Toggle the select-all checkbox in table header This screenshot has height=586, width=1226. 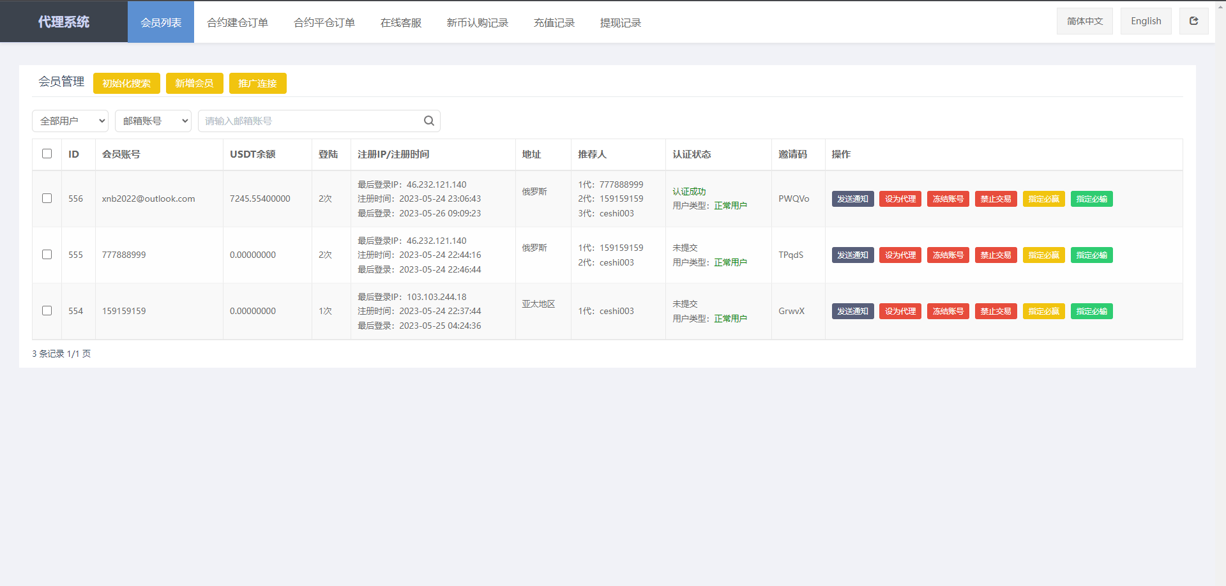(x=47, y=154)
